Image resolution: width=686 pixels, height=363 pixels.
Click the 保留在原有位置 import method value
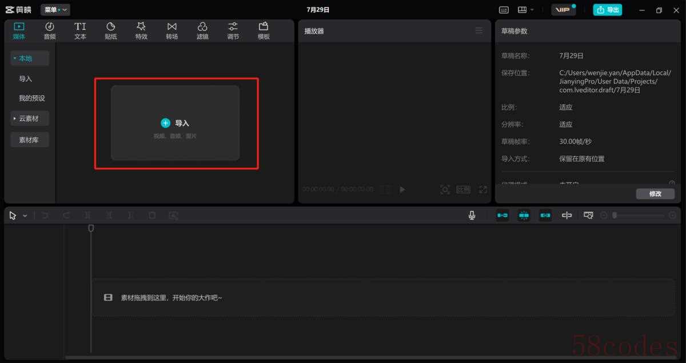[582, 159]
